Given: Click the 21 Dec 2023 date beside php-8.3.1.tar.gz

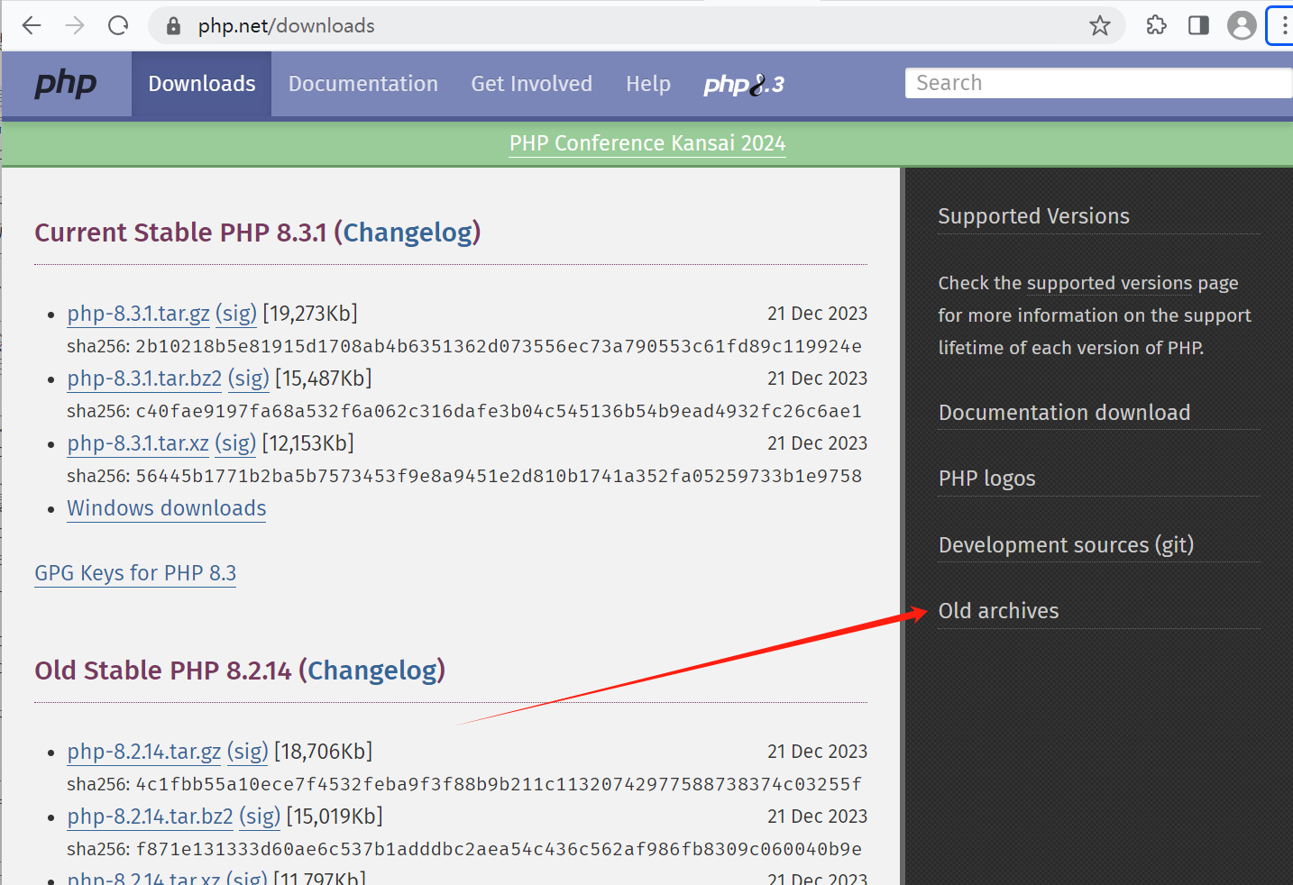Looking at the screenshot, I should [x=817, y=314].
